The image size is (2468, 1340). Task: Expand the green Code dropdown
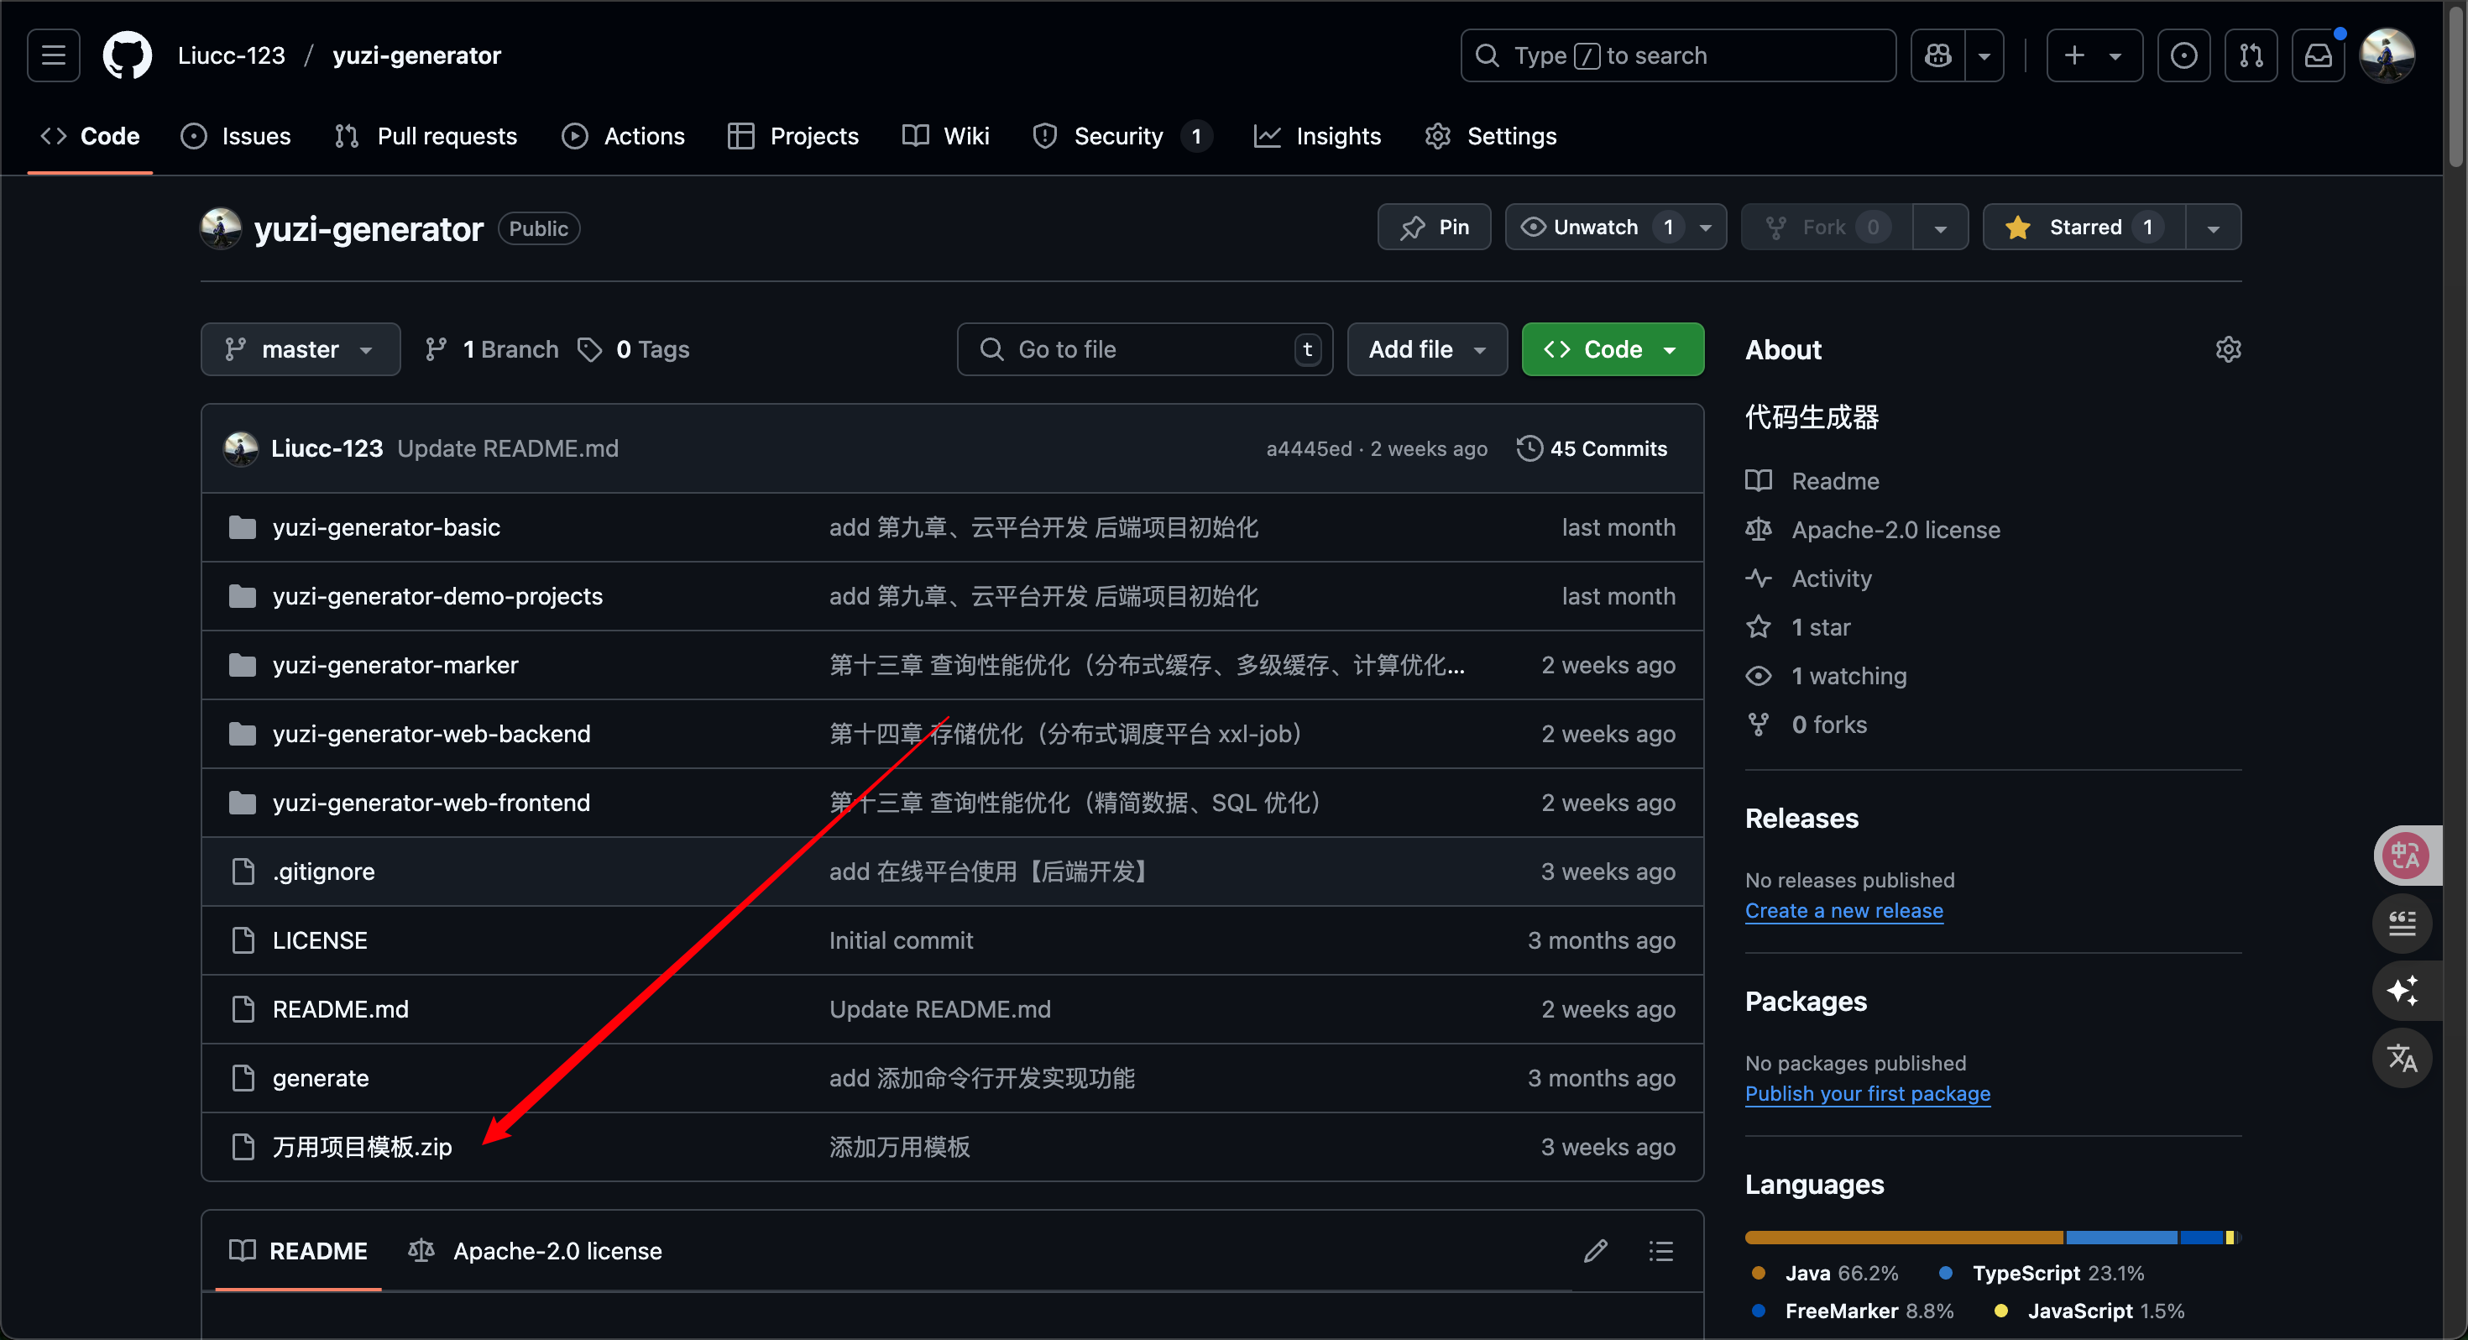pyautogui.click(x=1612, y=350)
